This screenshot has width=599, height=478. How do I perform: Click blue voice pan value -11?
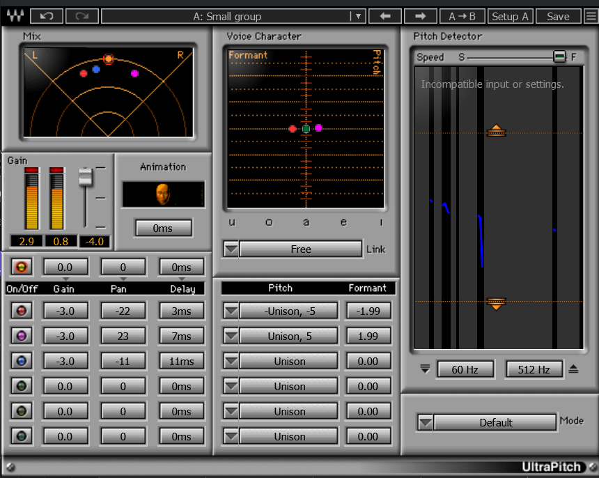click(123, 361)
